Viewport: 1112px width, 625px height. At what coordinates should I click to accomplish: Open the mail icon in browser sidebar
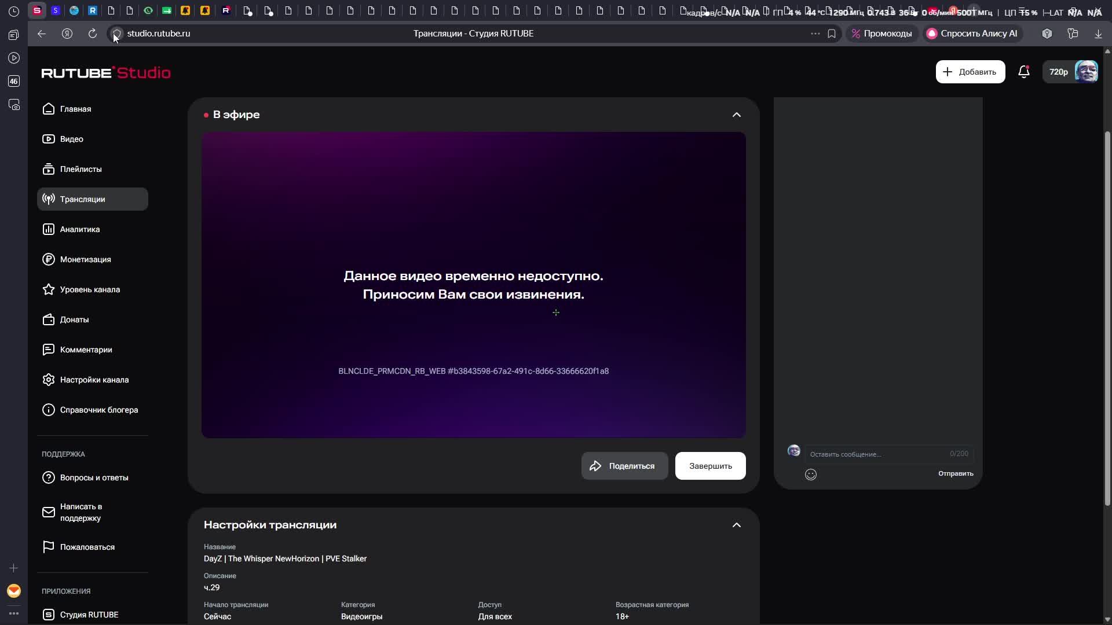click(x=14, y=591)
